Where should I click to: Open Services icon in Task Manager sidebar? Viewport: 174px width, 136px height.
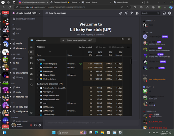coord(31,85)
